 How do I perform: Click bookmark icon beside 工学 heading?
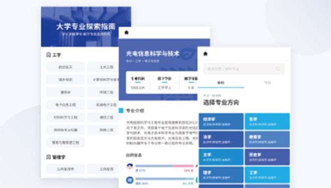coord(48,55)
